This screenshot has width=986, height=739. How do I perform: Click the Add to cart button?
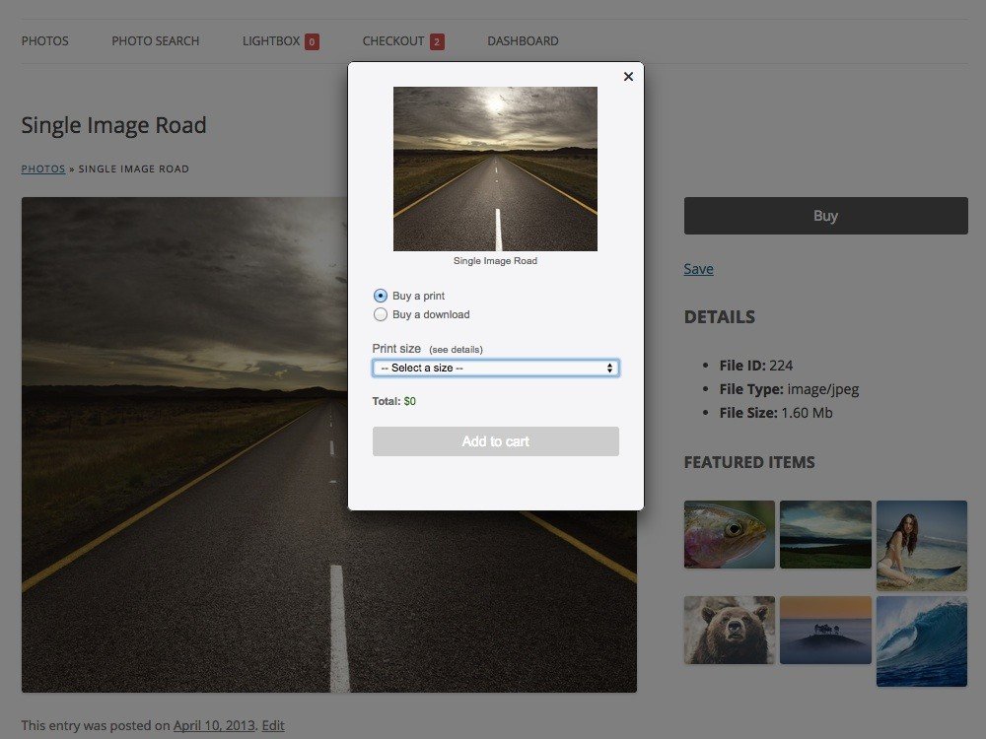(x=495, y=441)
